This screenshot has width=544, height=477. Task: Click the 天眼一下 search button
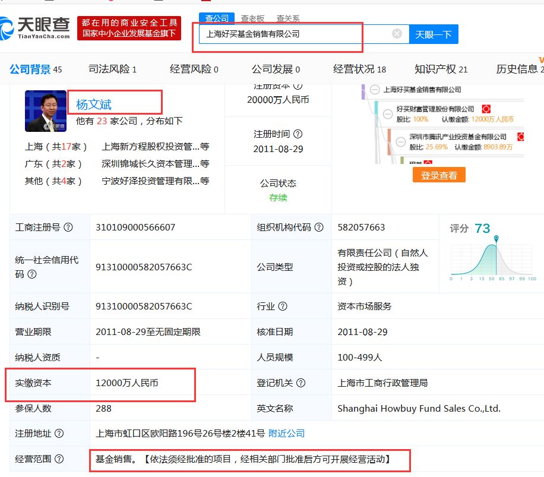[434, 34]
